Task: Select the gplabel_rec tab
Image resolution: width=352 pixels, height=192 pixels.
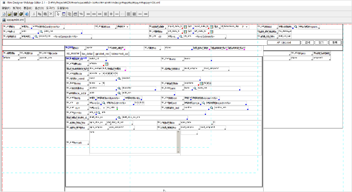Action: point(102,54)
